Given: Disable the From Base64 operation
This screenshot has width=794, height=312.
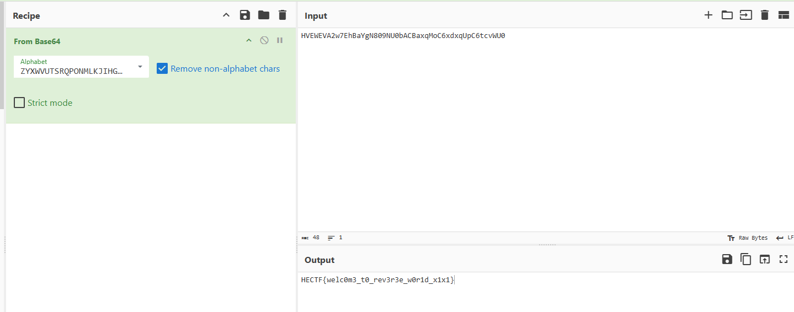Looking at the screenshot, I should [264, 40].
